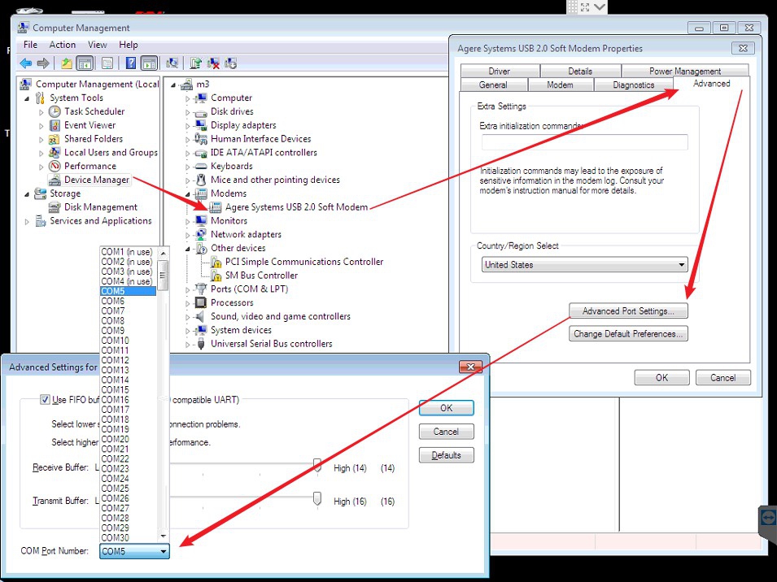Toggle the Show/Hide Action Pane toolbar icon
Image resolution: width=777 pixels, height=582 pixels.
click(x=149, y=63)
